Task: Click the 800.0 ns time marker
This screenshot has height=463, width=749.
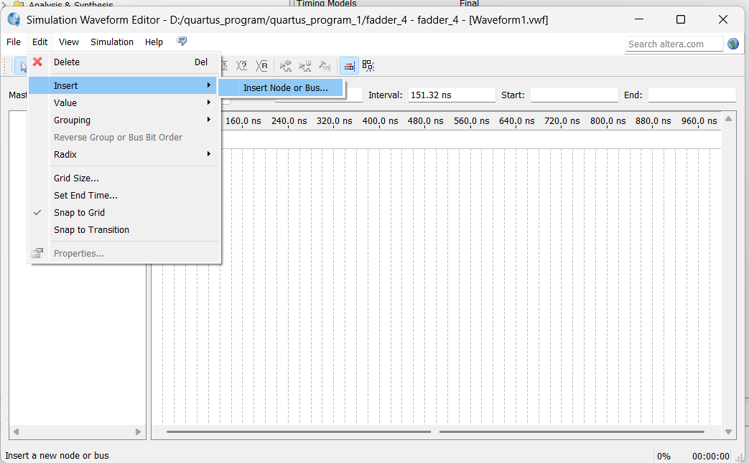Action: click(608, 121)
